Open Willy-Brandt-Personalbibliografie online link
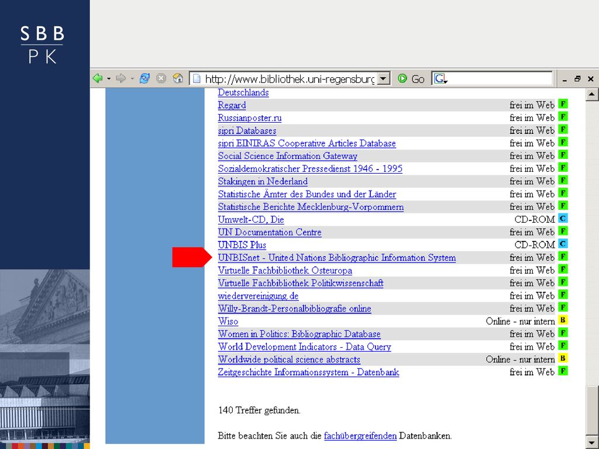Screen dimensions: 599x449 pos(295,309)
